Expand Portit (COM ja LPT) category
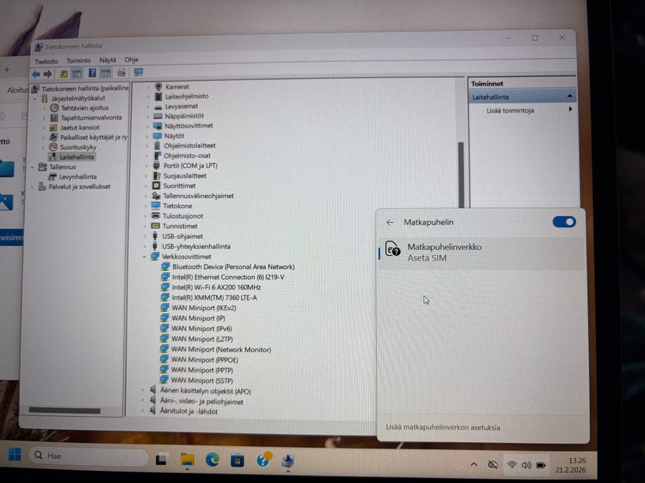Screen dimensions: 645x483 (x=146, y=166)
